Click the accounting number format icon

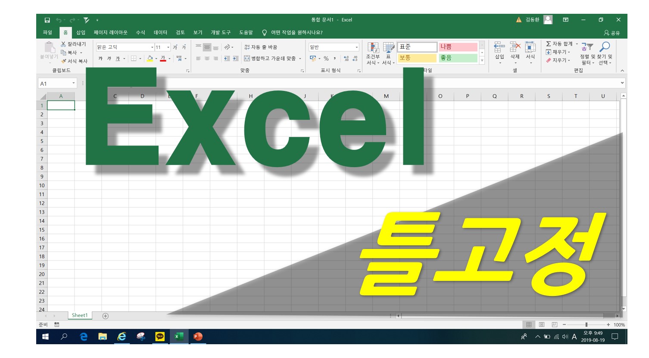(x=313, y=59)
